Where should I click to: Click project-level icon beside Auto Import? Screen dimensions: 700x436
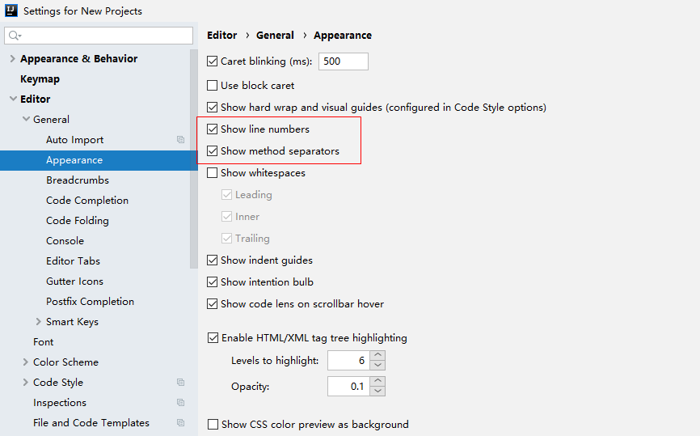coord(180,140)
